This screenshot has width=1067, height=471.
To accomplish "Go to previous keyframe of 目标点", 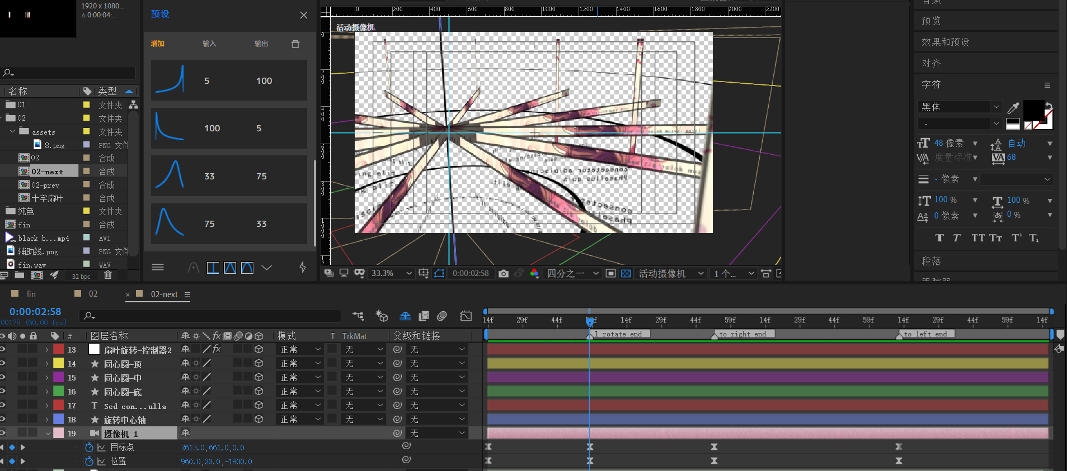I will point(2,448).
